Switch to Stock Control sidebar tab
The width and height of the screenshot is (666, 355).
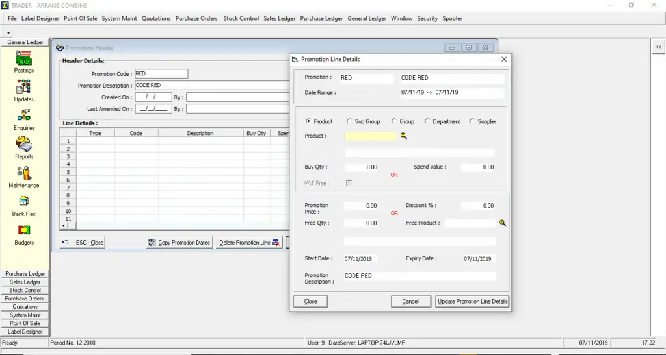(x=25, y=290)
